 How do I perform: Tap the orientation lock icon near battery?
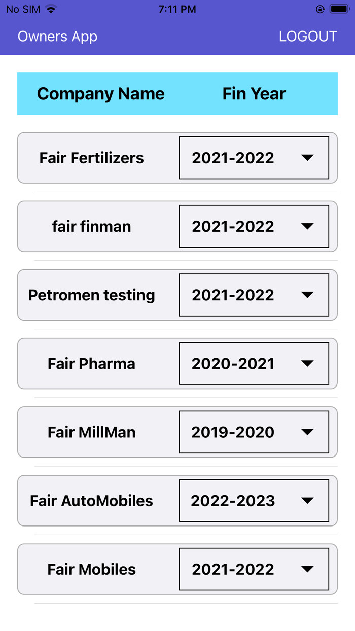[319, 9]
